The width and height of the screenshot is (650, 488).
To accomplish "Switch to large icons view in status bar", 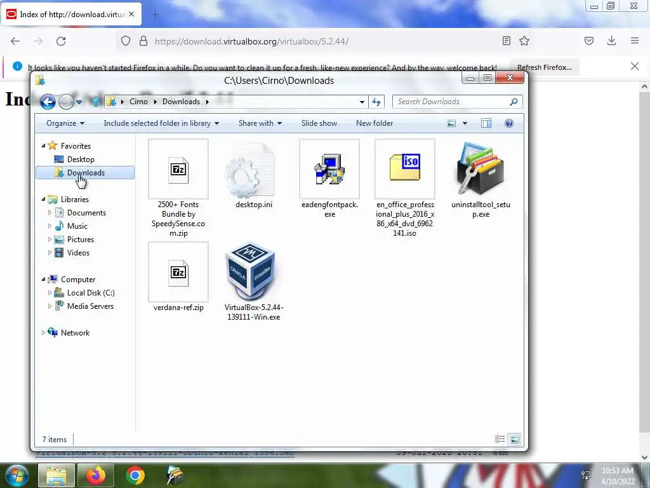I will (514, 439).
